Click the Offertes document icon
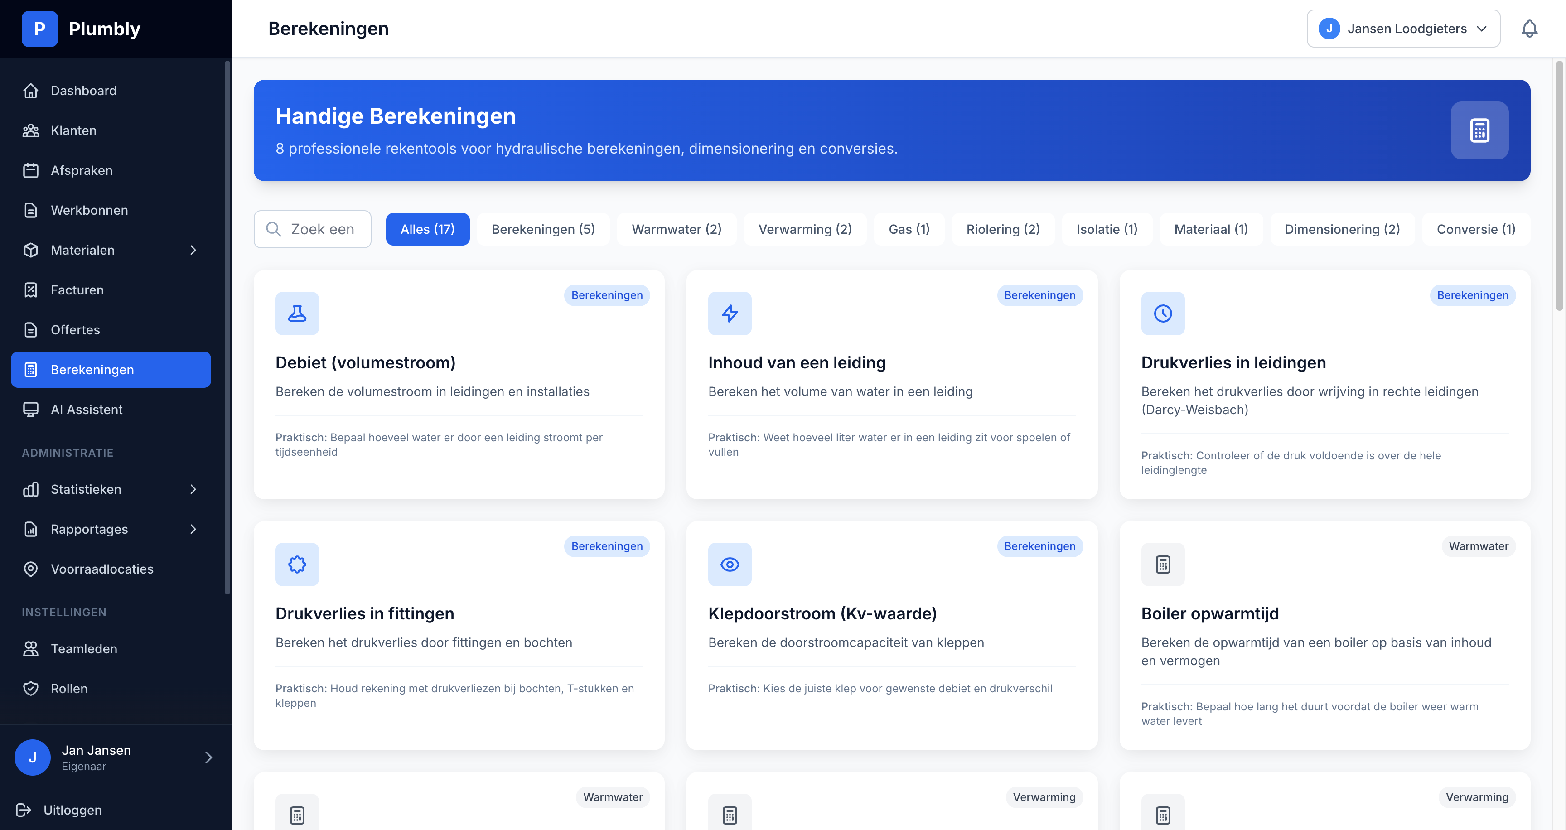Screen dimensions: 1566x830 [30, 330]
